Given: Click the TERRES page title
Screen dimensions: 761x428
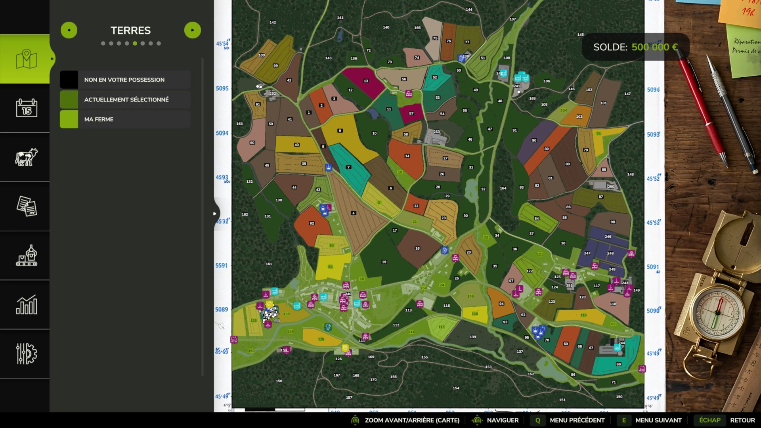Looking at the screenshot, I should (130, 31).
